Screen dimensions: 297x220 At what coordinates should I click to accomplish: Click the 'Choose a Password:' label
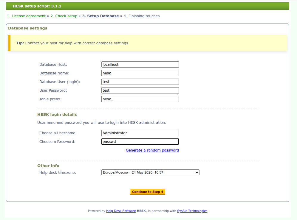[x=57, y=142]
